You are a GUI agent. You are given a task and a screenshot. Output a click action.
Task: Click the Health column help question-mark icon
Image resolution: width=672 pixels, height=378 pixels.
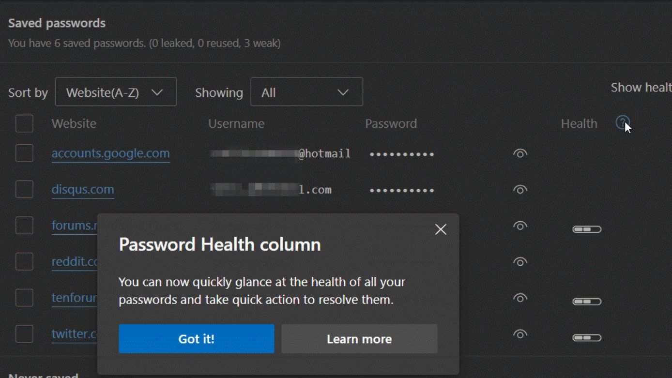(x=623, y=123)
